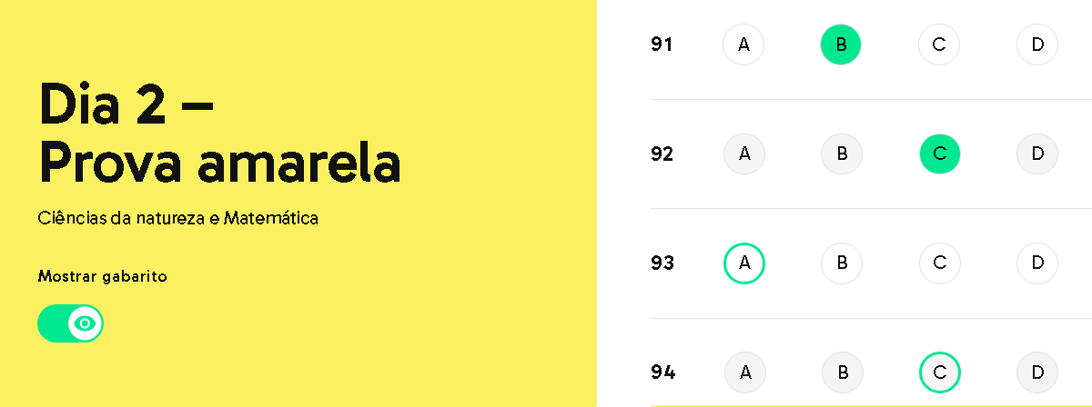Select filled option B for question 91
1092x407 pixels.
coord(841,45)
